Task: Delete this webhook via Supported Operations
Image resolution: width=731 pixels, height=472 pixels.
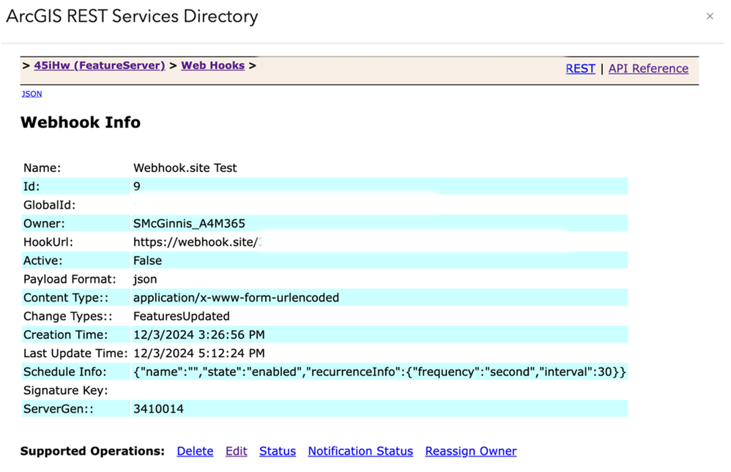Action: click(x=195, y=451)
